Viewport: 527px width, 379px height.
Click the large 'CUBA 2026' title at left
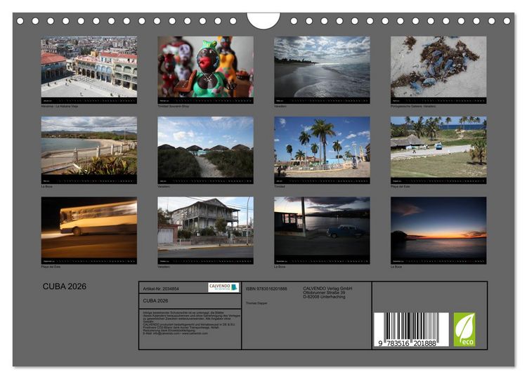click(x=65, y=286)
